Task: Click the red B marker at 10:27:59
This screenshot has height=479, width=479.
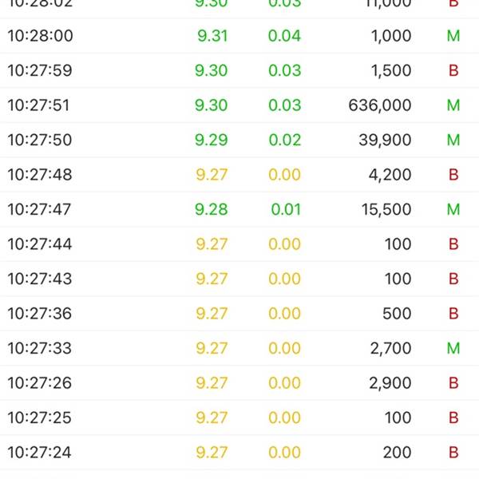Action: tap(453, 70)
